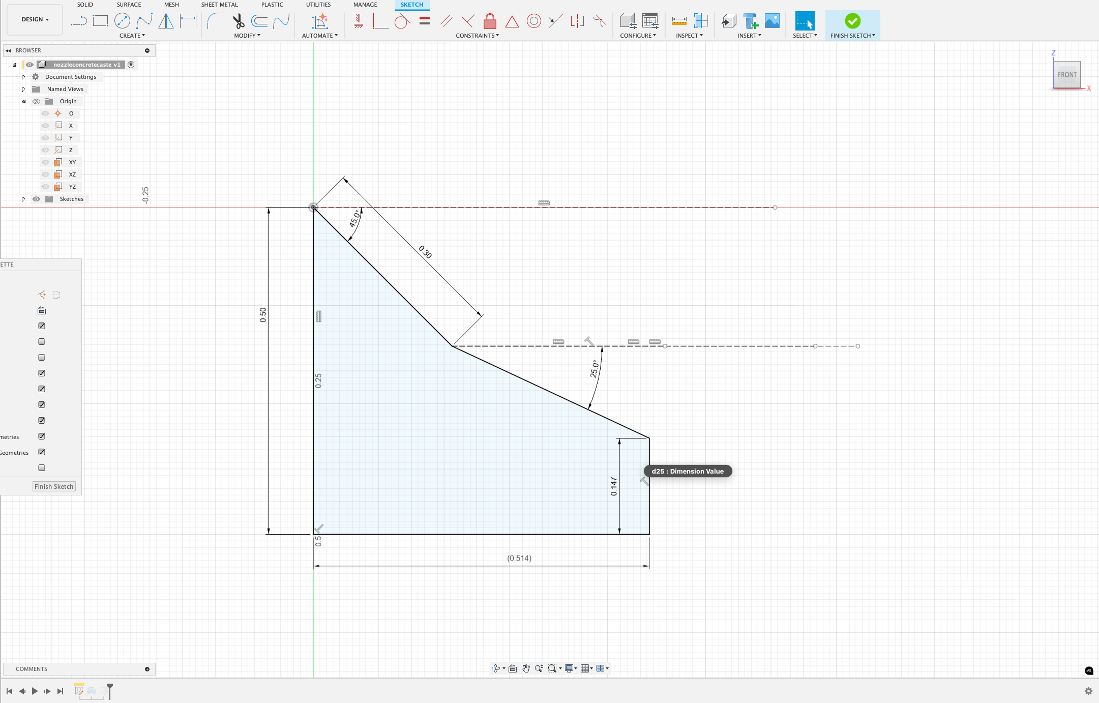Select the Fillet tool in Modify
This screenshot has height=703, width=1099.
215,21
